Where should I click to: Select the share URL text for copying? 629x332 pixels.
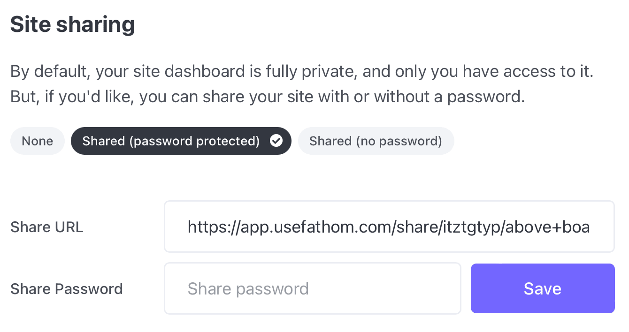coord(389,226)
